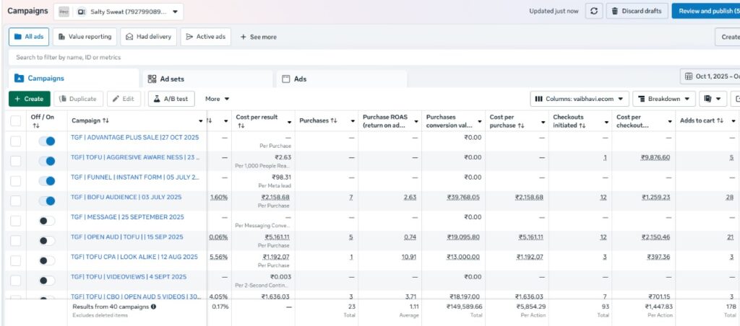740x326 pixels.
Task: Expand the Columns: vaibhavi.ecom dropdown
Action: pos(578,99)
